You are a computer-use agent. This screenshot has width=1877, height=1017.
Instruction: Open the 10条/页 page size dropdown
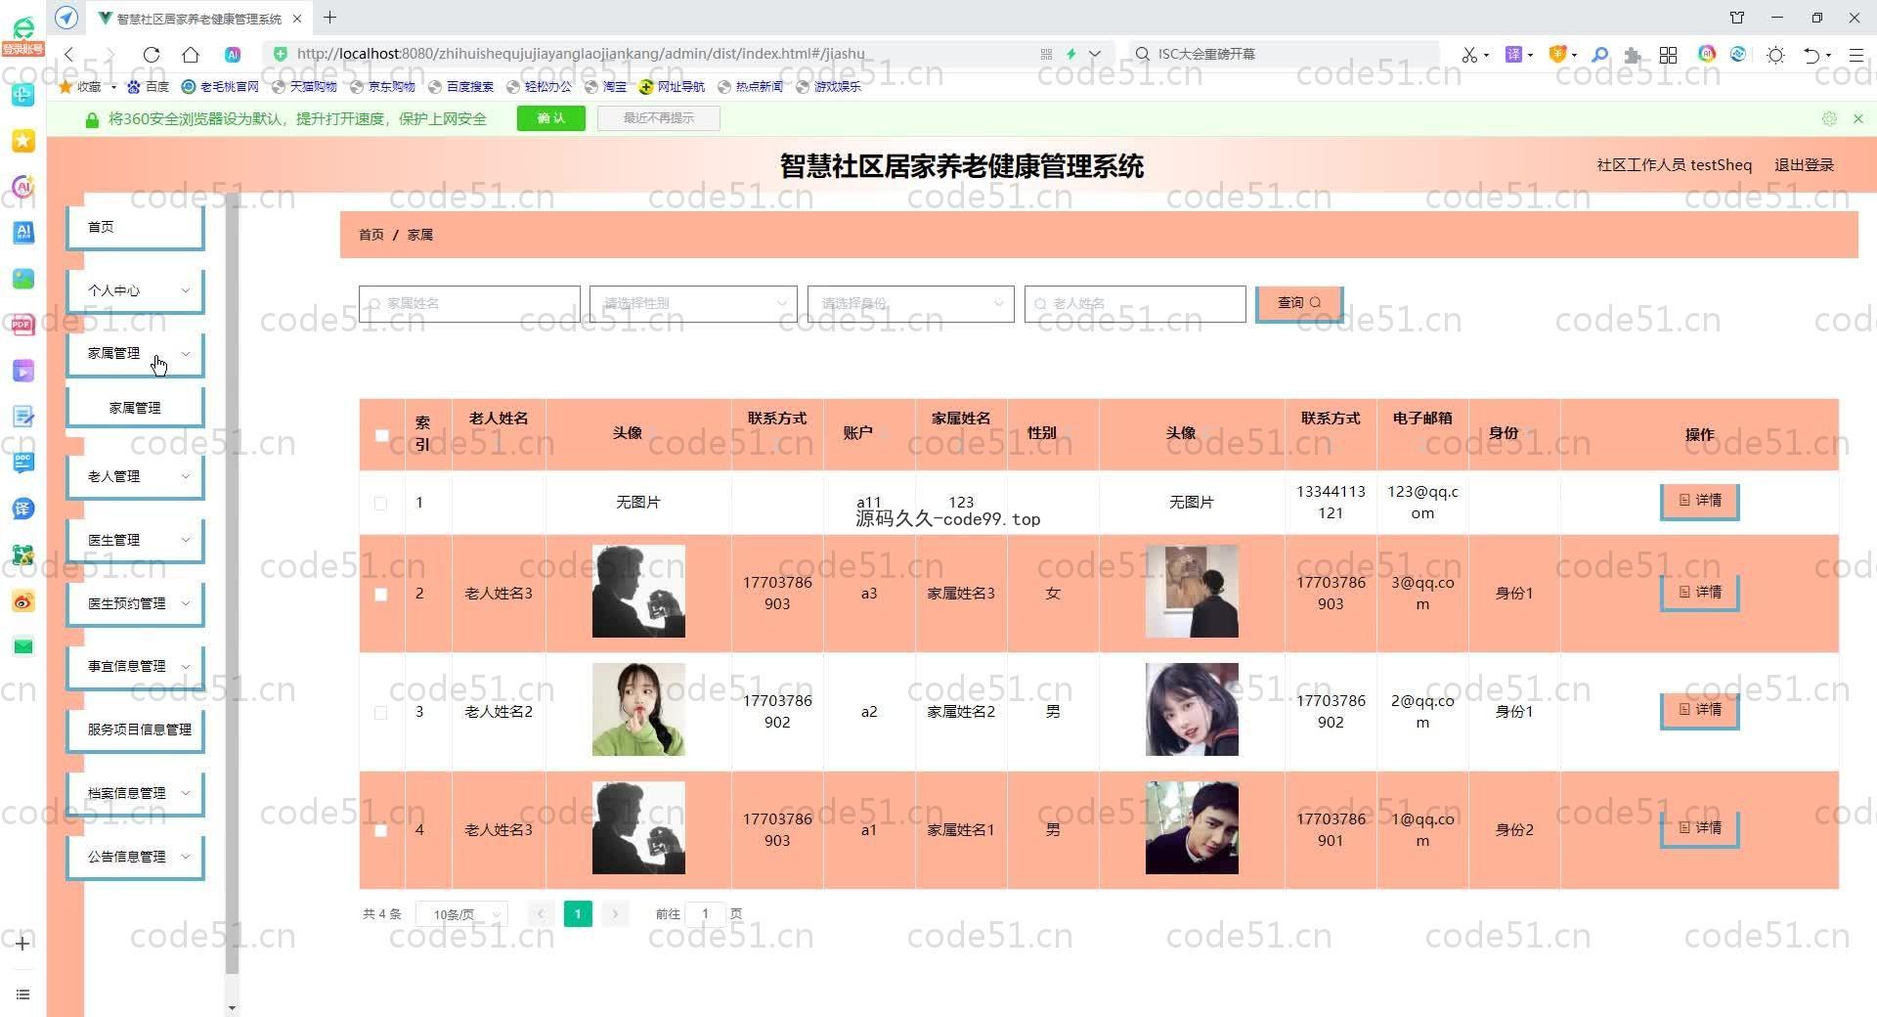coord(461,914)
